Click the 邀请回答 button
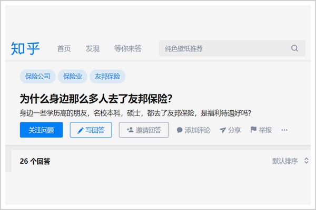The image size is (316, 210). [x=144, y=130]
